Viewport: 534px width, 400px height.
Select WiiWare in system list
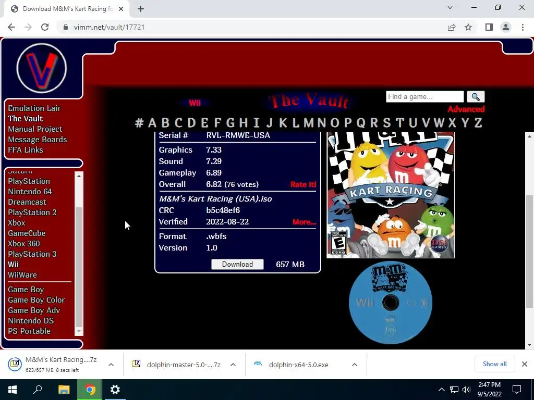(x=22, y=275)
